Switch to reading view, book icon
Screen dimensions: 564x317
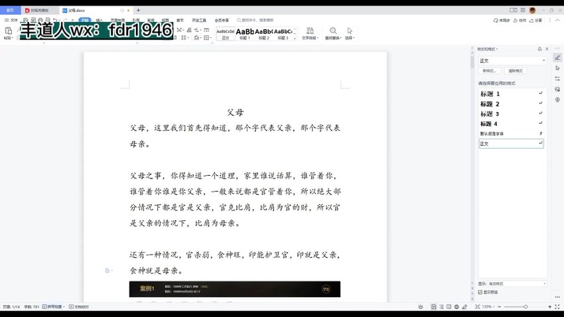[449, 306]
